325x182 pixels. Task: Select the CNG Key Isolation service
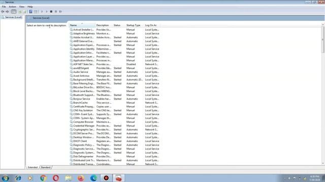click(114, 110)
